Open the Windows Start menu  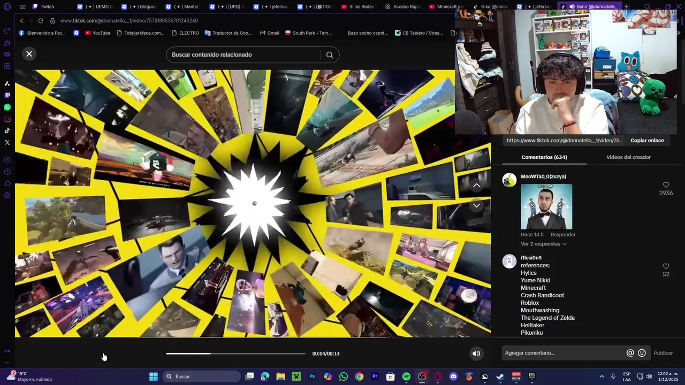[154, 376]
